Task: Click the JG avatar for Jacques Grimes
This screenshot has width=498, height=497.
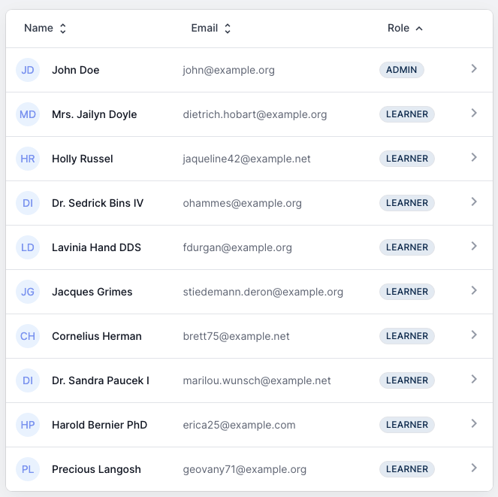Action: coord(28,292)
